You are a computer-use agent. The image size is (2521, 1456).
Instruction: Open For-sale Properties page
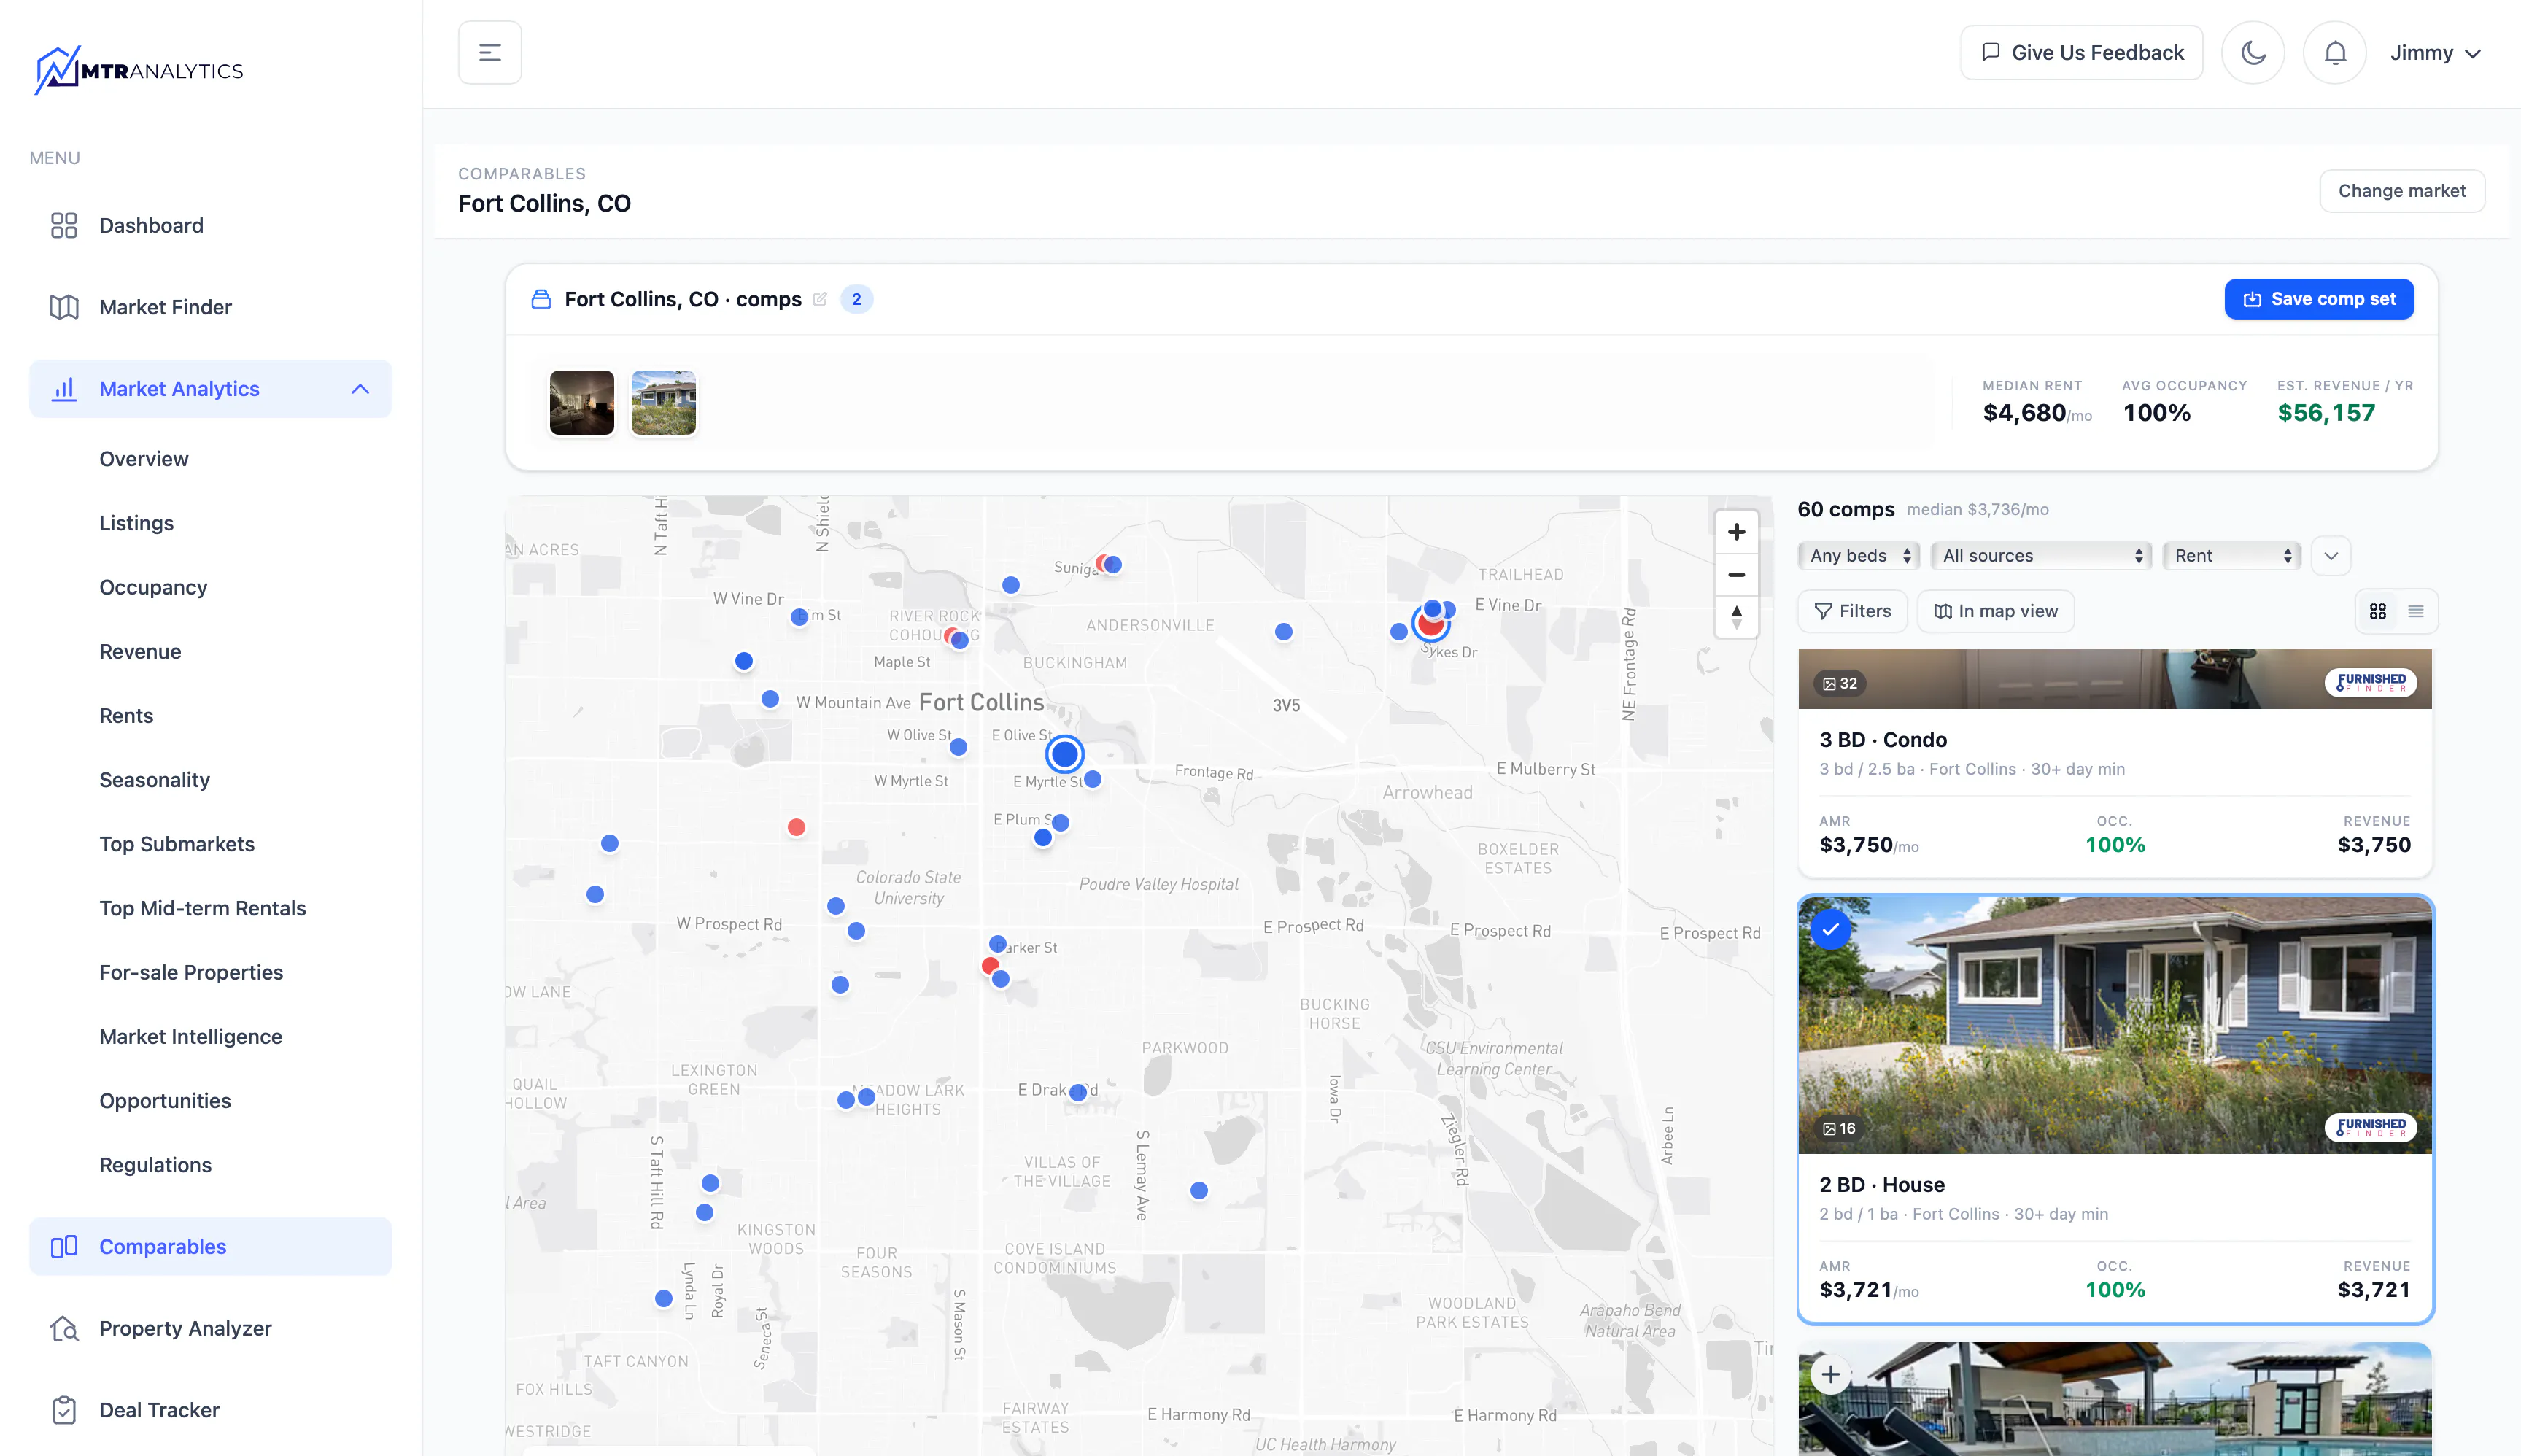coord(191,972)
